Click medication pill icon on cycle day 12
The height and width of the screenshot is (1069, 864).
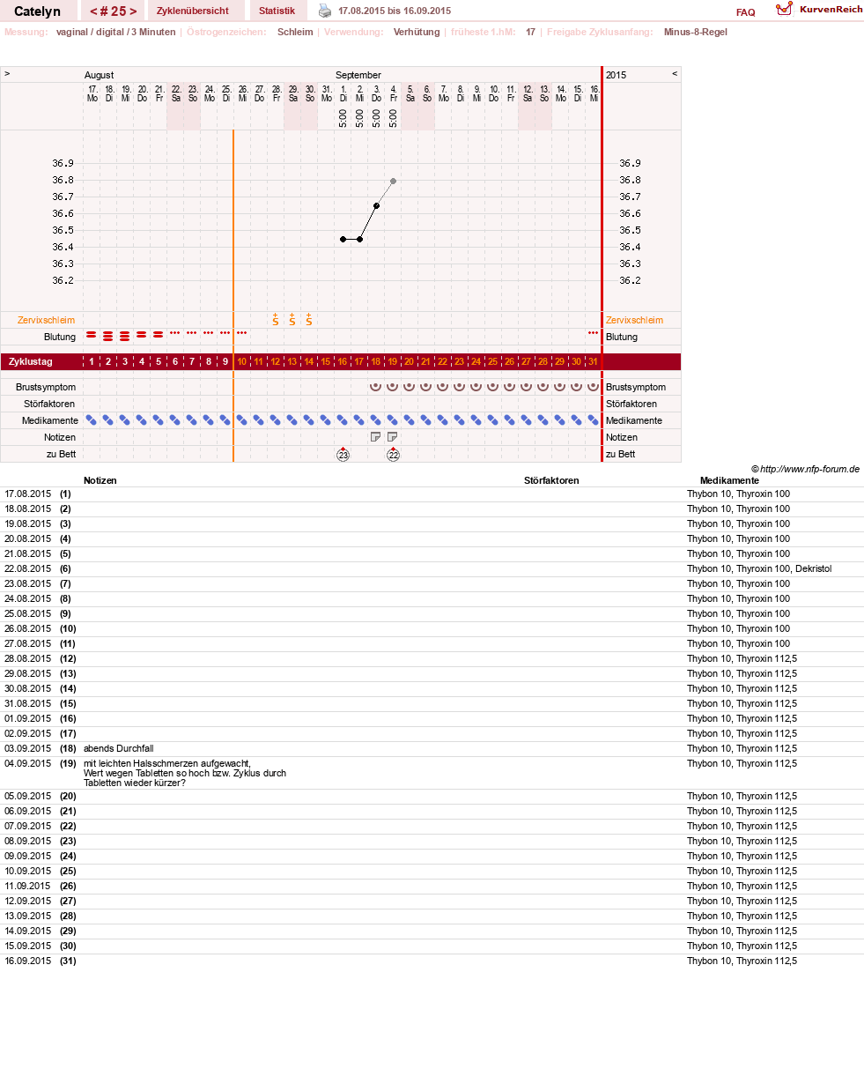click(x=275, y=420)
